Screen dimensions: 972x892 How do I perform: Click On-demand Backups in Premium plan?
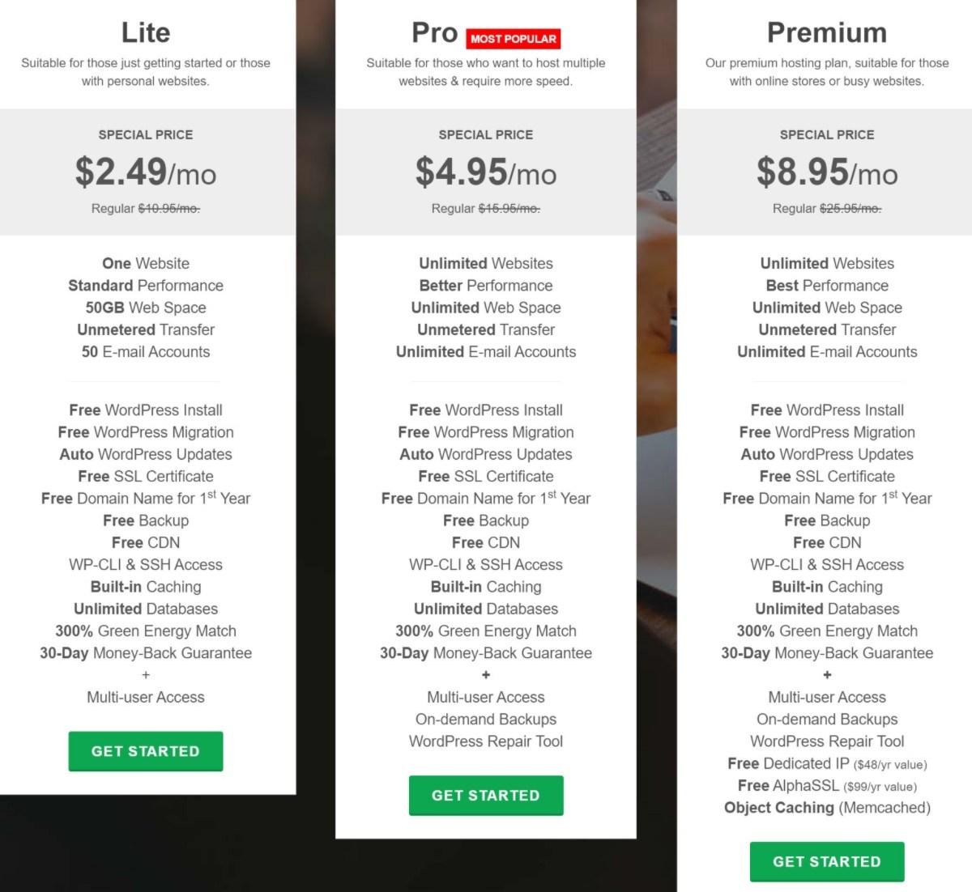827,719
